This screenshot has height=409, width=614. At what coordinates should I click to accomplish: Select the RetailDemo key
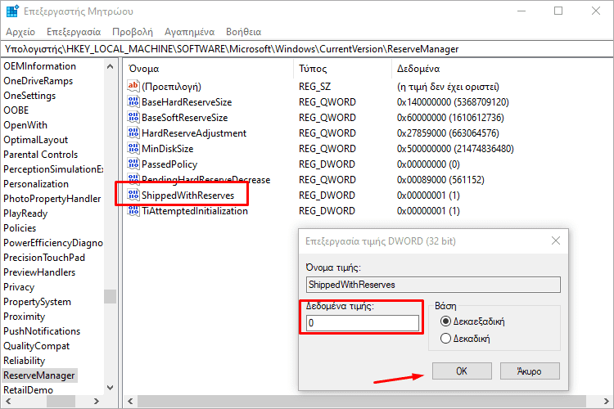[28, 390]
